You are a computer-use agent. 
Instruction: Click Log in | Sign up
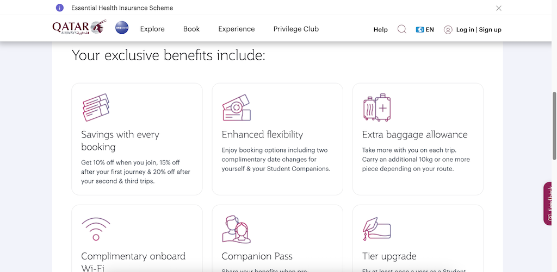pyautogui.click(x=479, y=29)
